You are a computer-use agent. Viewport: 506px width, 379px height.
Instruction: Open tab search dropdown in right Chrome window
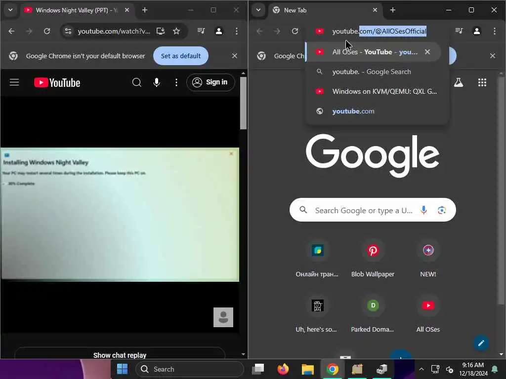click(x=258, y=10)
